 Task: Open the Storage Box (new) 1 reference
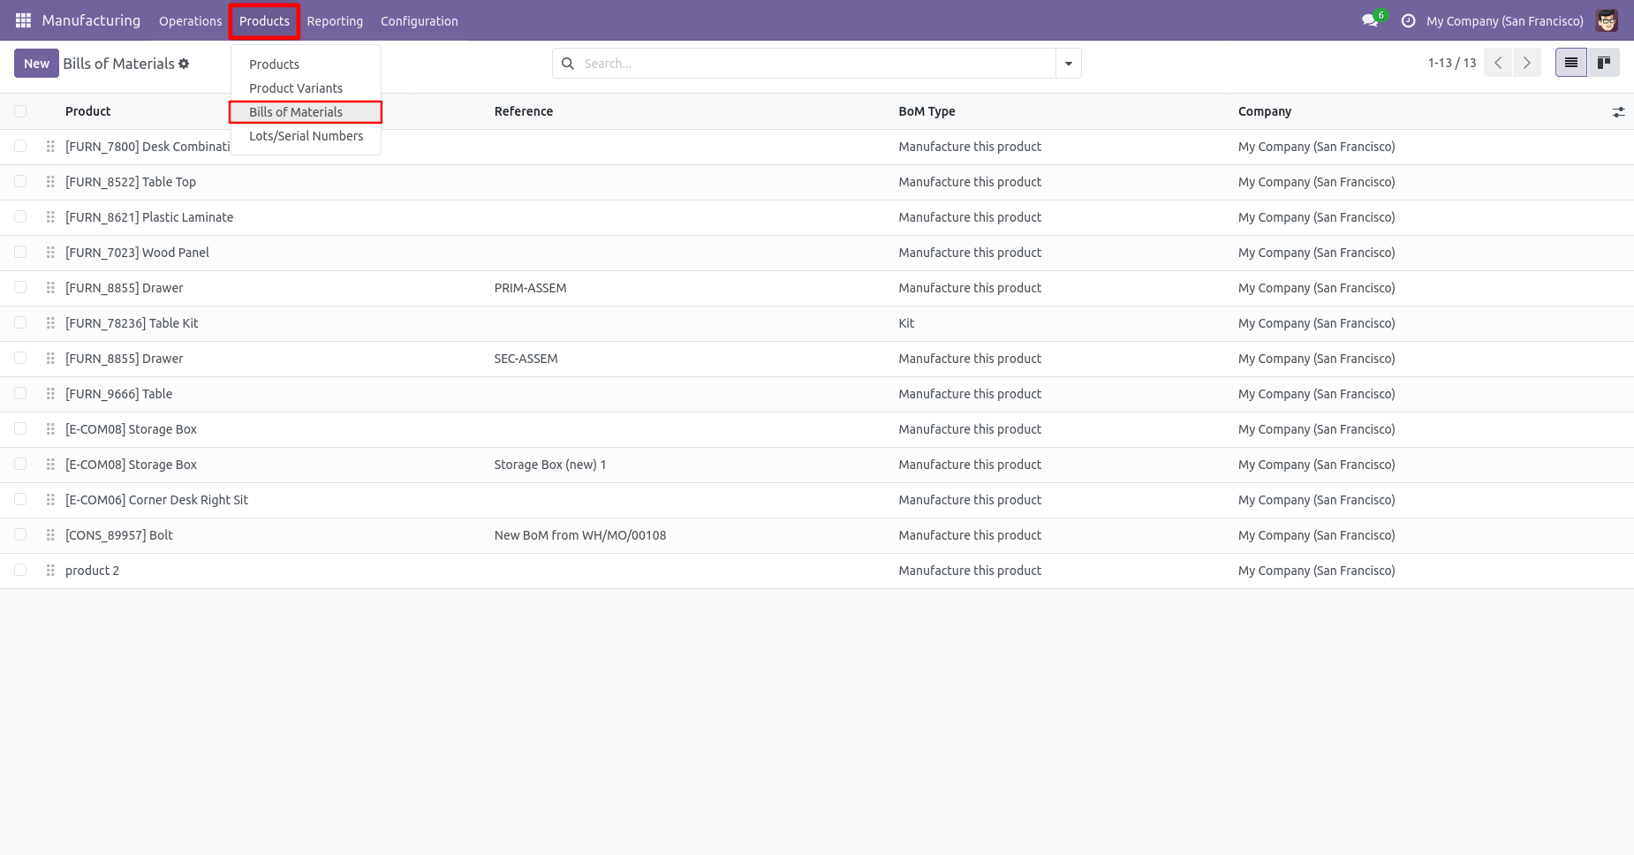click(549, 465)
